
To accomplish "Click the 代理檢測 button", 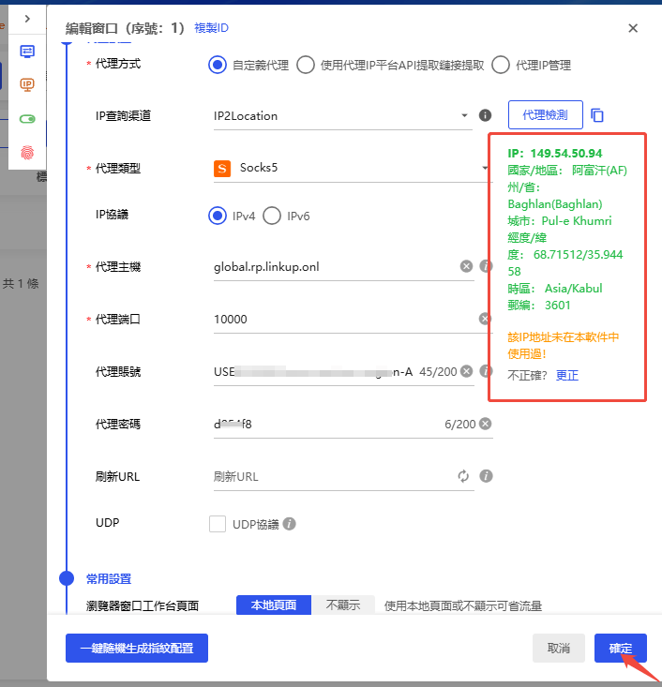I will [x=546, y=114].
